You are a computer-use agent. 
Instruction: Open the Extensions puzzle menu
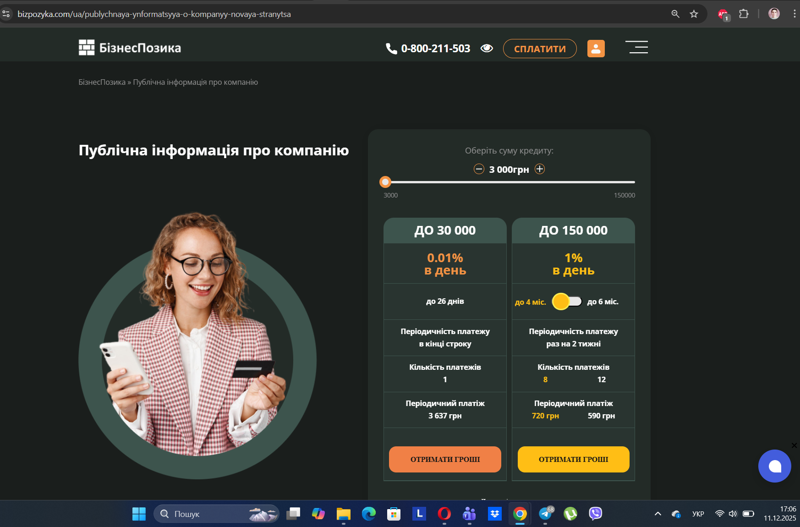point(744,14)
